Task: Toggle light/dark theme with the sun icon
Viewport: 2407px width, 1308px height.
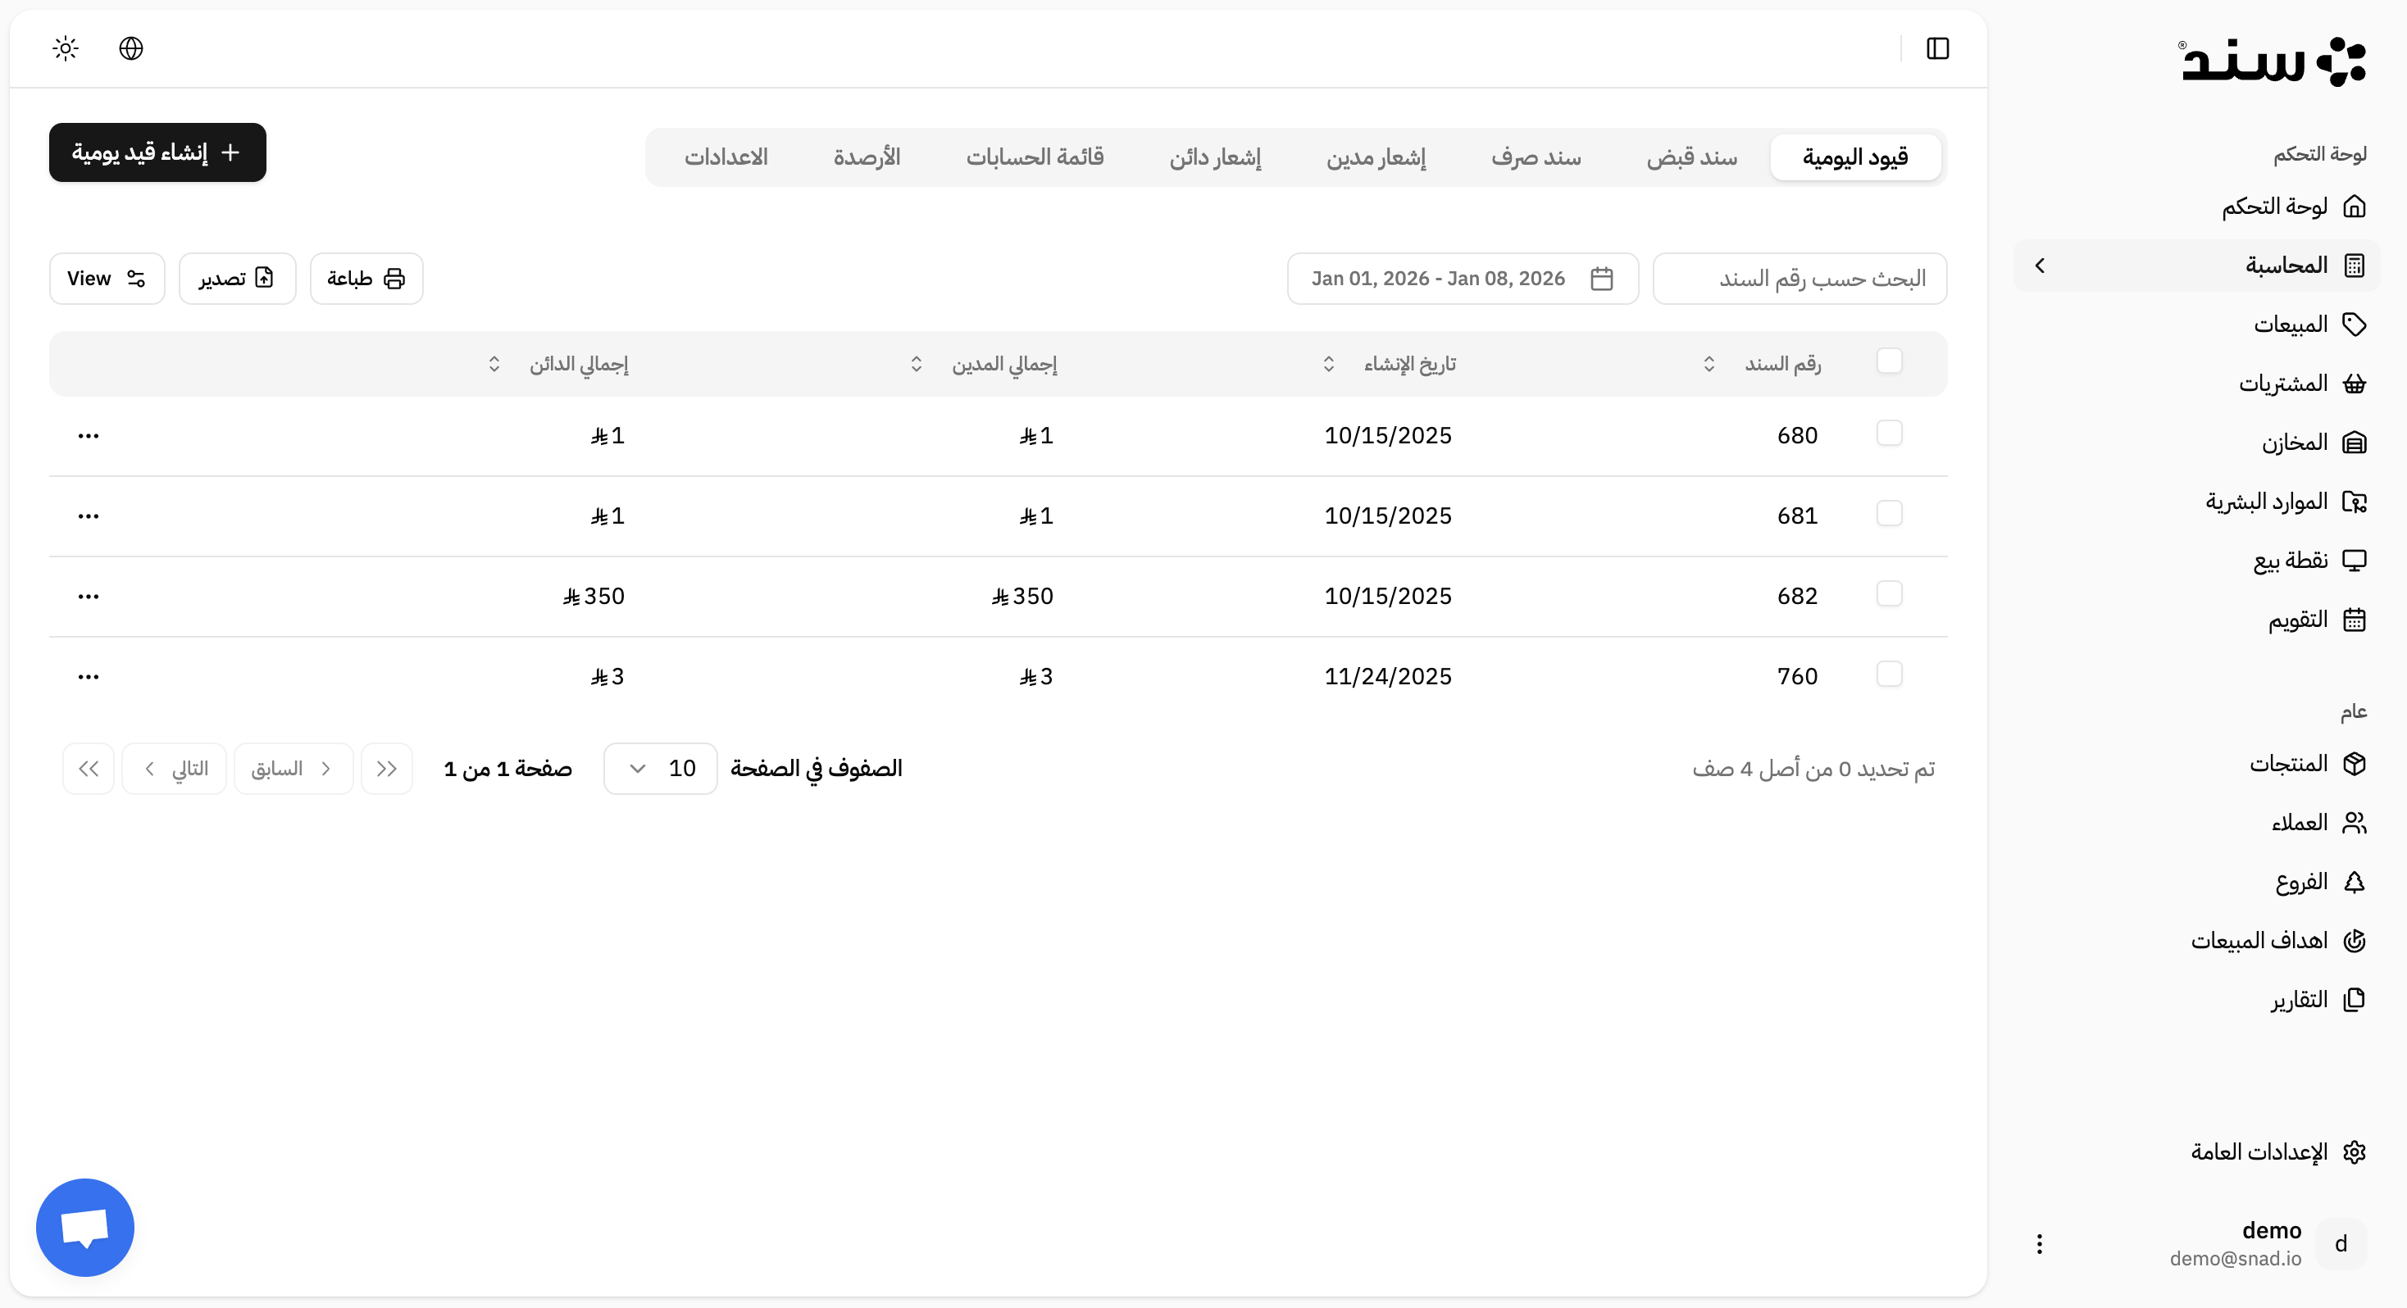Action: [65, 48]
